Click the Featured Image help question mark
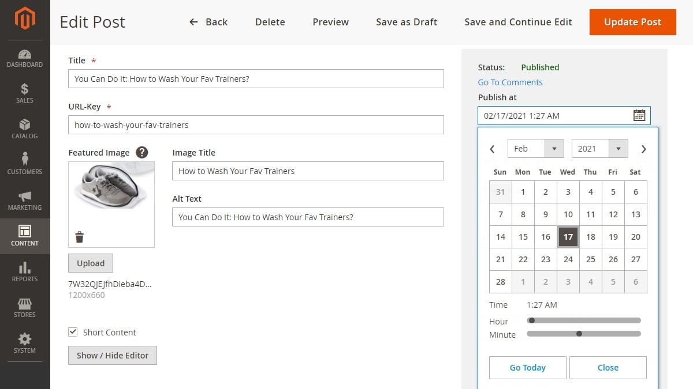 pos(142,153)
